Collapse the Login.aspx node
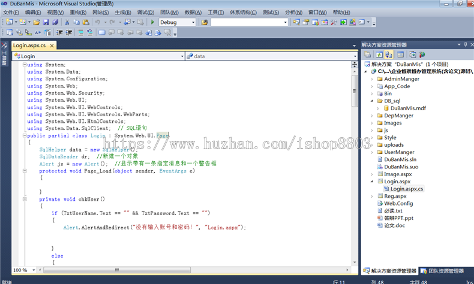Image resolution: width=474 pixels, height=284 pixels. coord(372,182)
